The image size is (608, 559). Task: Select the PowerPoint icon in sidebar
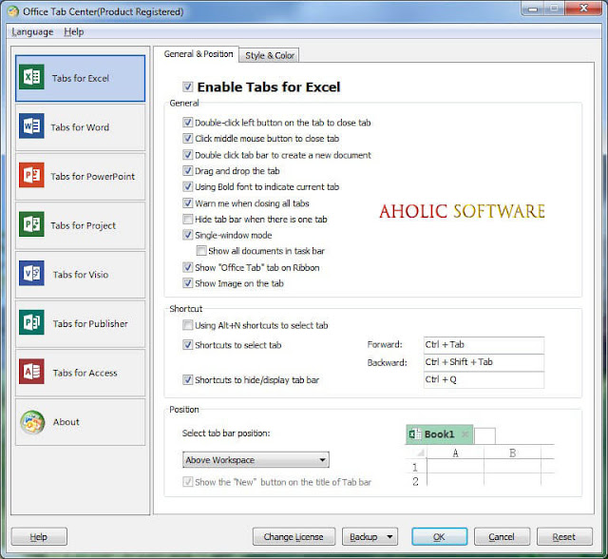(x=31, y=175)
